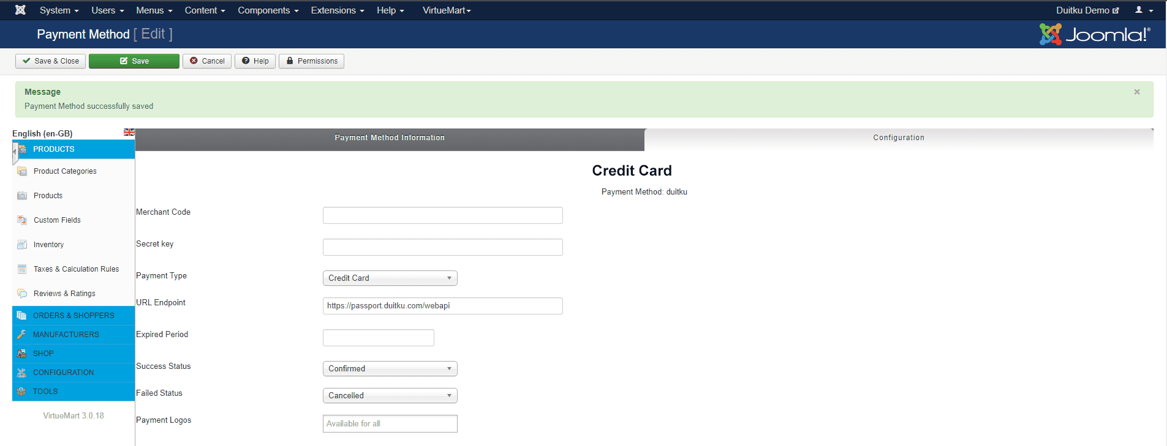Click the green Save button
1167x446 pixels.
(134, 61)
